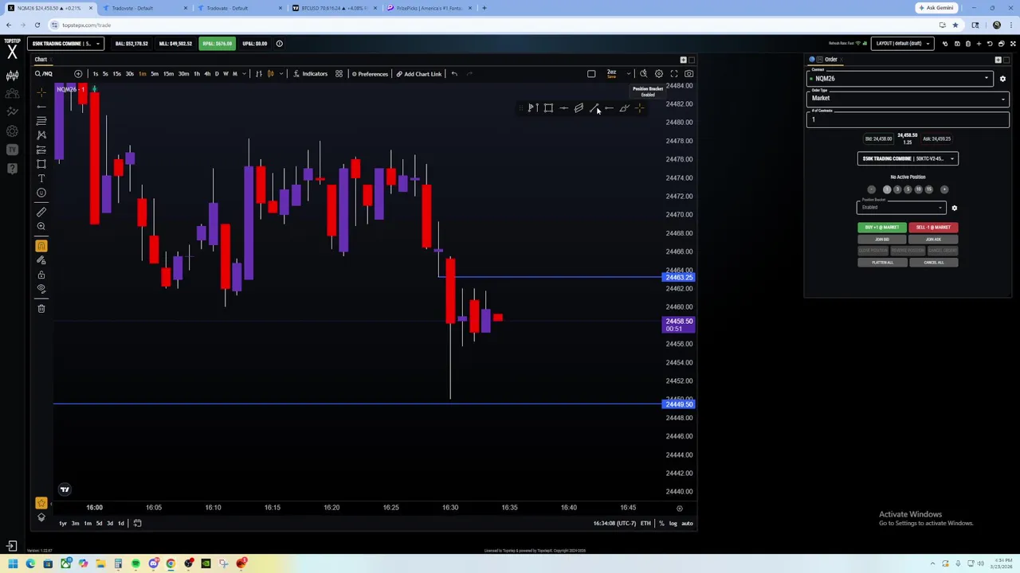Viewport: 1020px width, 573px height.
Task: Select the 30s timeframe
Action: (130, 74)
